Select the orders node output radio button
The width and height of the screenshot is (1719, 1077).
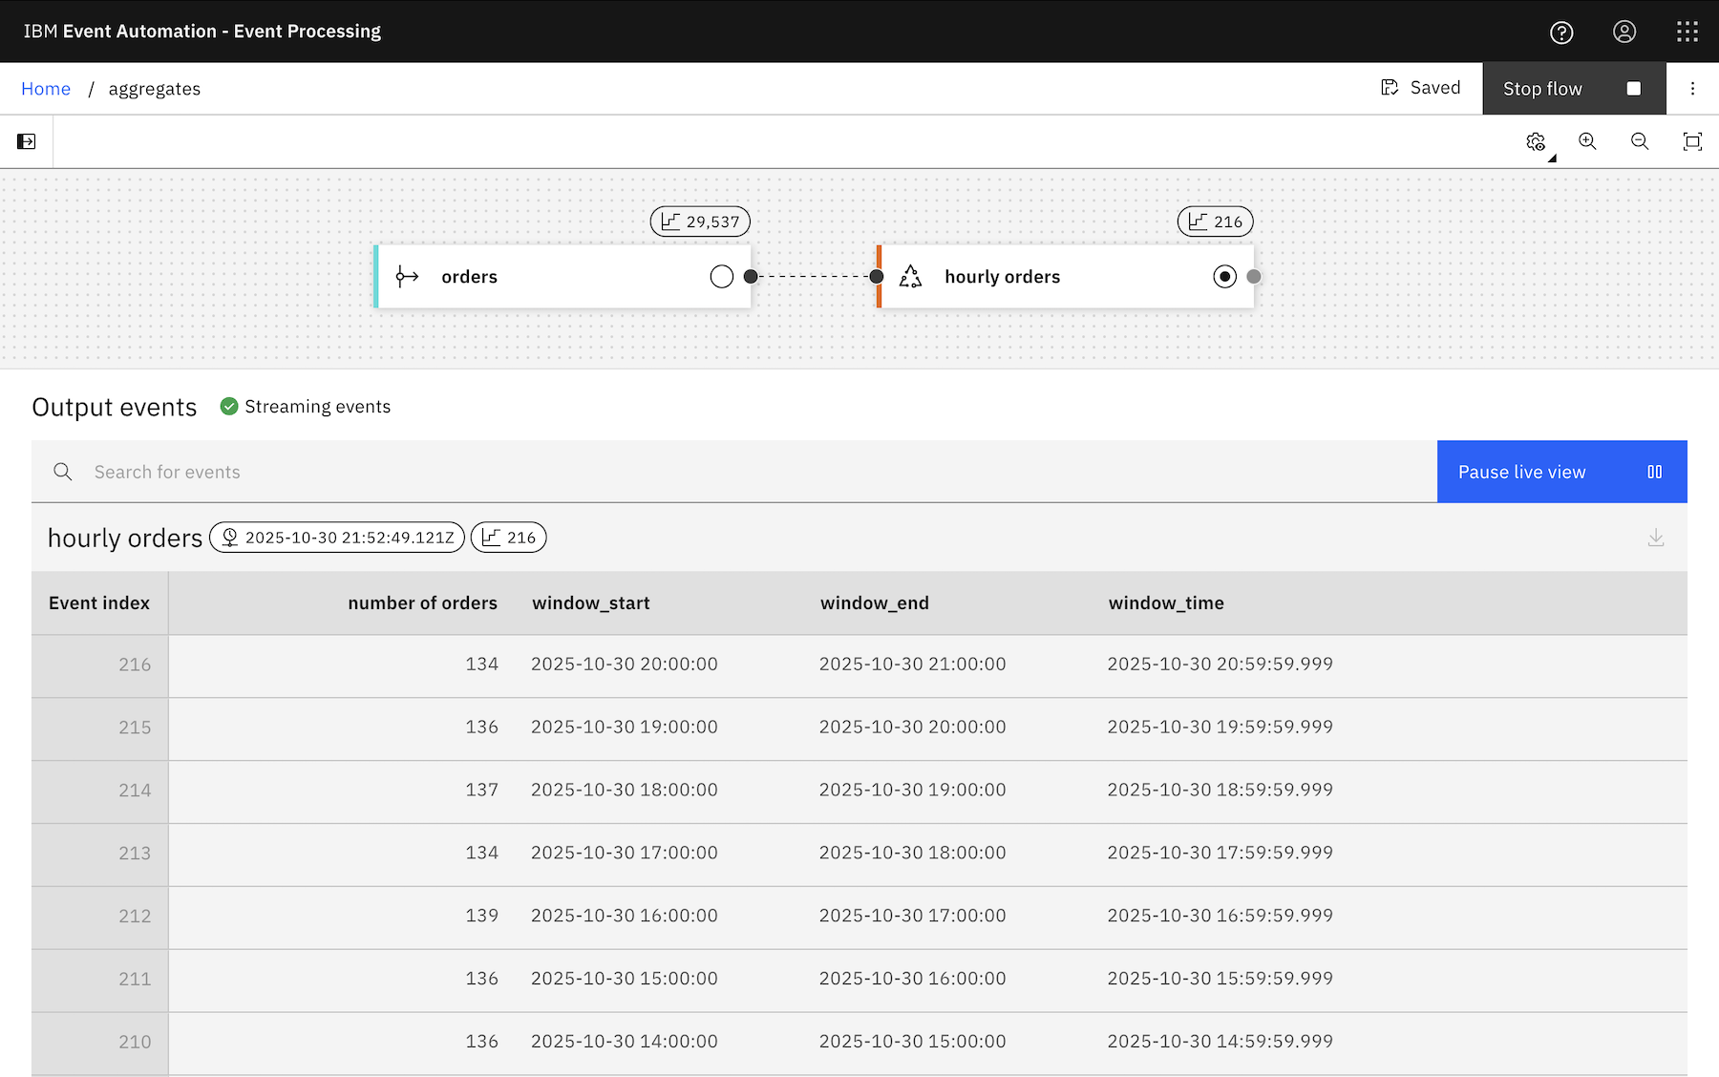[x=722, y=277]
